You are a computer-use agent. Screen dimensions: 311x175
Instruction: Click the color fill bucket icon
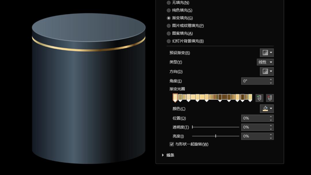tap(264, 109)
